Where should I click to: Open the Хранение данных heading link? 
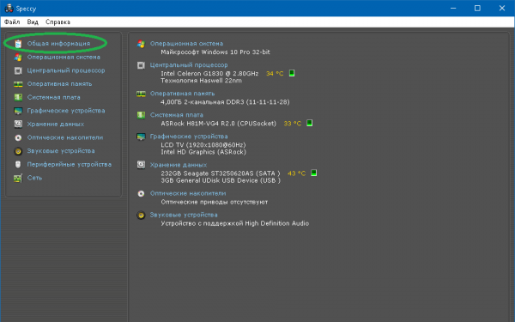[179, 165]
